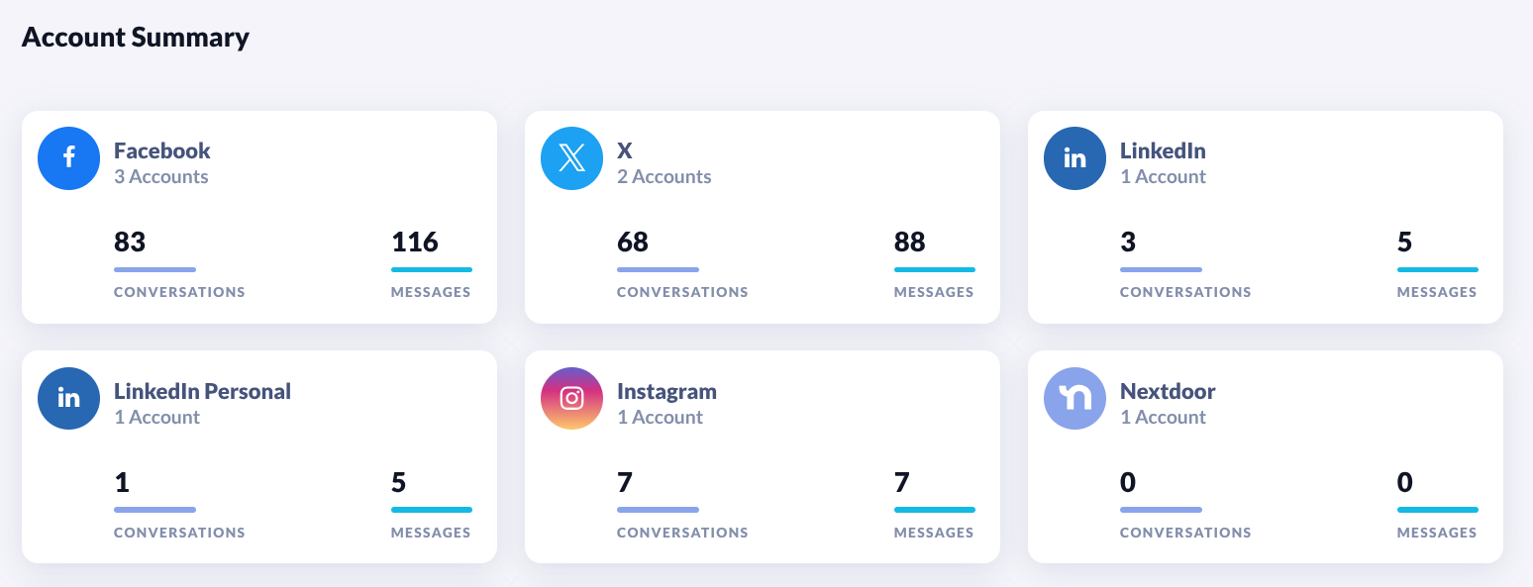Viewport: 1533px width, 587px height.
Task: Click '3 Accounts' under Facebook
Action: (161, 177)
